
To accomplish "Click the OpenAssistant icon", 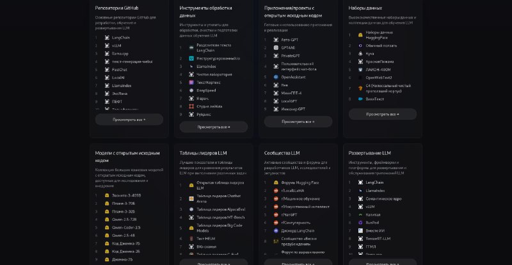I will click(276, 77).
